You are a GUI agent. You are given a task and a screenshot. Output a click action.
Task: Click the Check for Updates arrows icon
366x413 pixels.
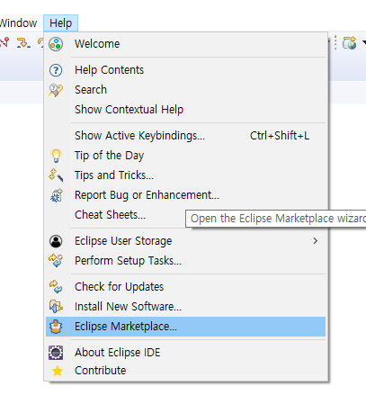tap(56, 286)
